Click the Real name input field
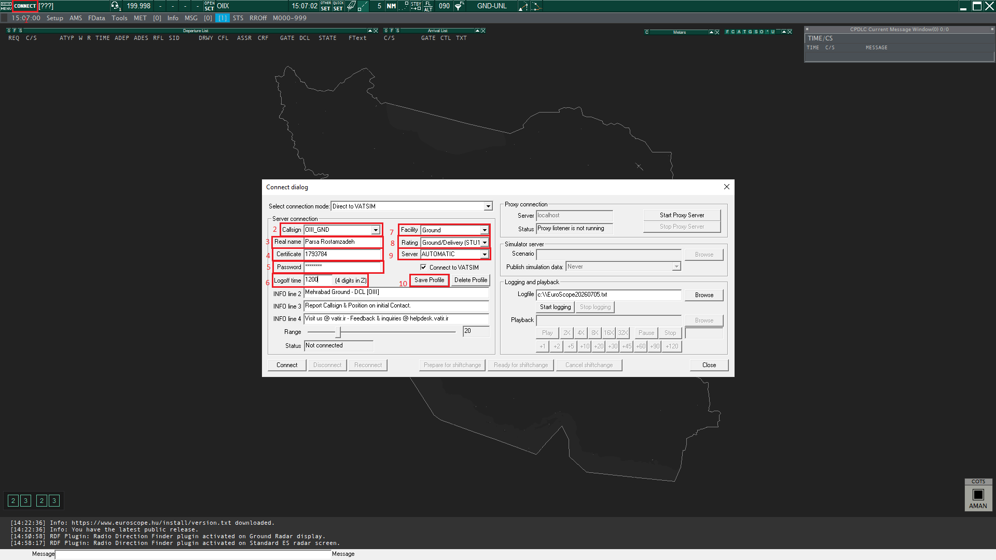The width and height of the screenshot is (996, 560). coord(343,242)
